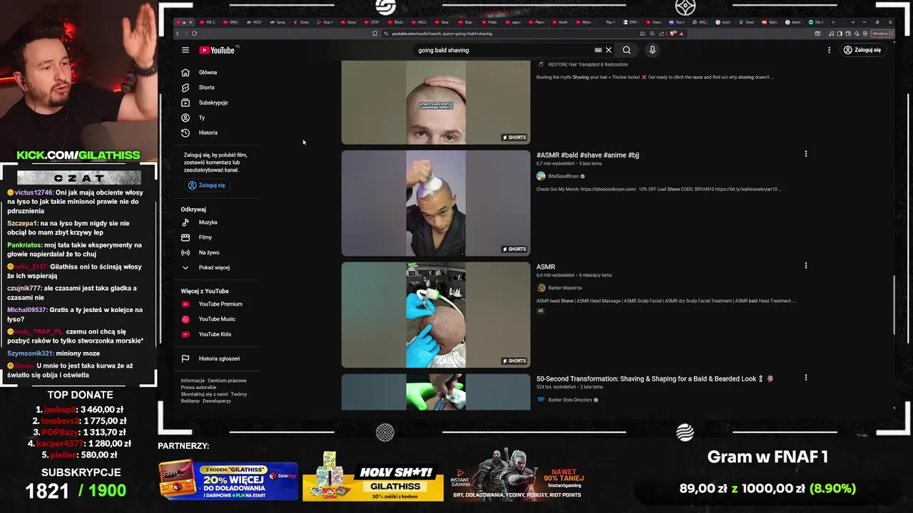Image resolution: width=913 pixels, height=513 pixels.
Task: Open the YouTube hamburger guide menu
Action: click(185, 50)
